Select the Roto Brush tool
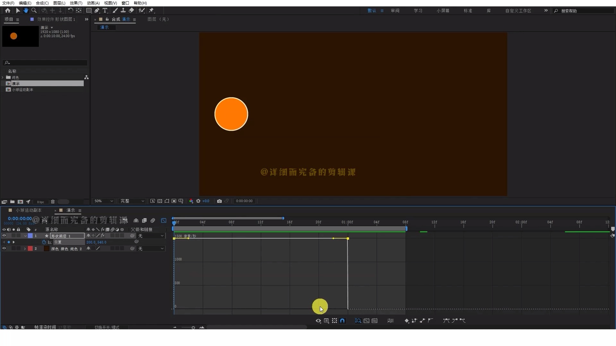Screen dimensions: 616x346 [x=141, y=11]
